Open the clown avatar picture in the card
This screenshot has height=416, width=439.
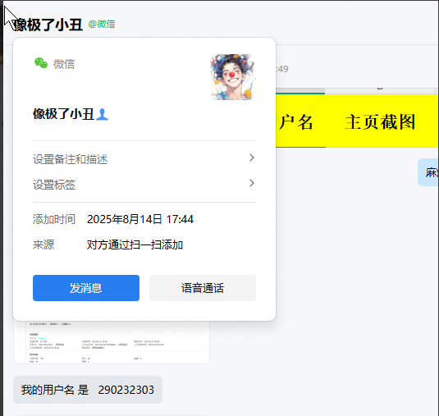coord(232,77)
